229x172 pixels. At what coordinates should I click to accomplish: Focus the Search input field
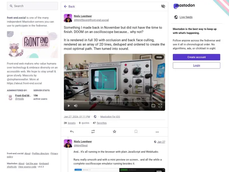(32, 6)
